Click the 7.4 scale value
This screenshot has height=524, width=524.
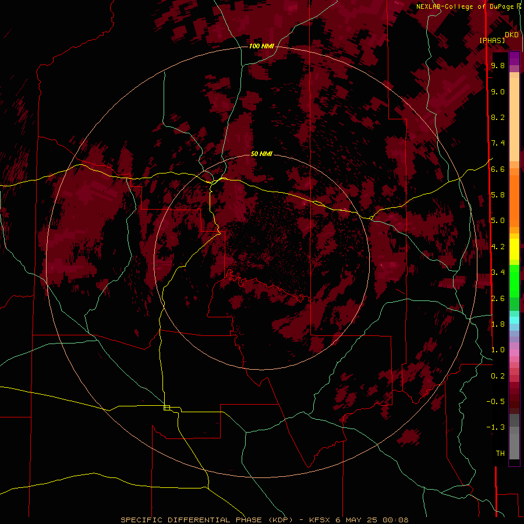point(498,143)
